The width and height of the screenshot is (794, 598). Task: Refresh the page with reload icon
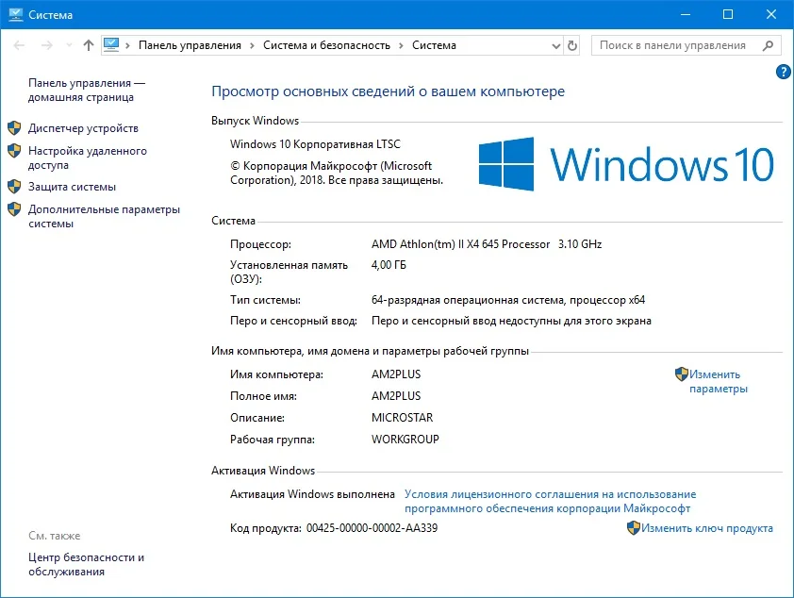pyautogui.click(x=572, y=45)
